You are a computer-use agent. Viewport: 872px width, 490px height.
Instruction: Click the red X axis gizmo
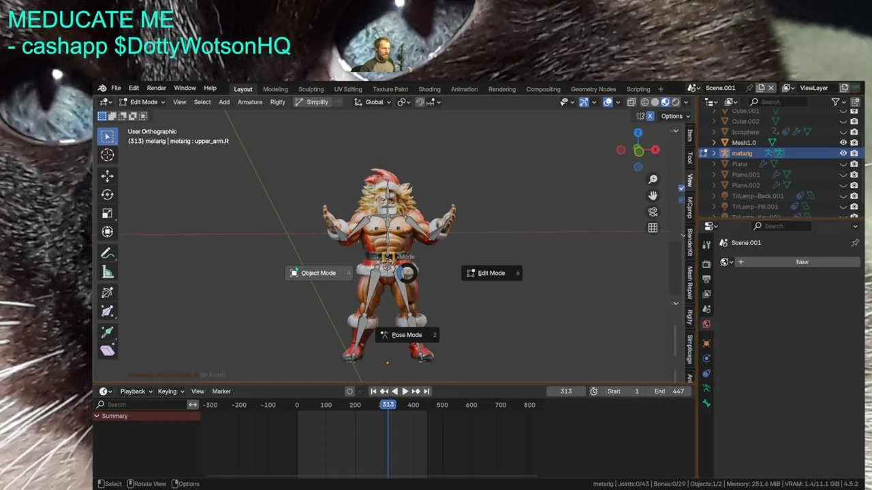pos(655,150)
